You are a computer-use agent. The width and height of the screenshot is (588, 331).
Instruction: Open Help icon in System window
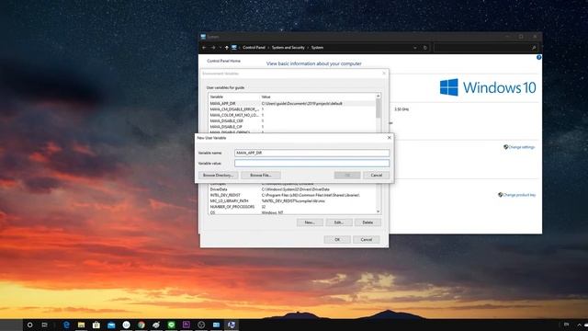click(x=539, y=57)
